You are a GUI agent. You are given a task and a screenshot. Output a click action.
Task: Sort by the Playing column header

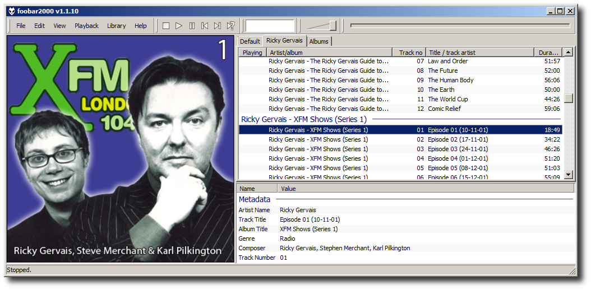[252, 53]
